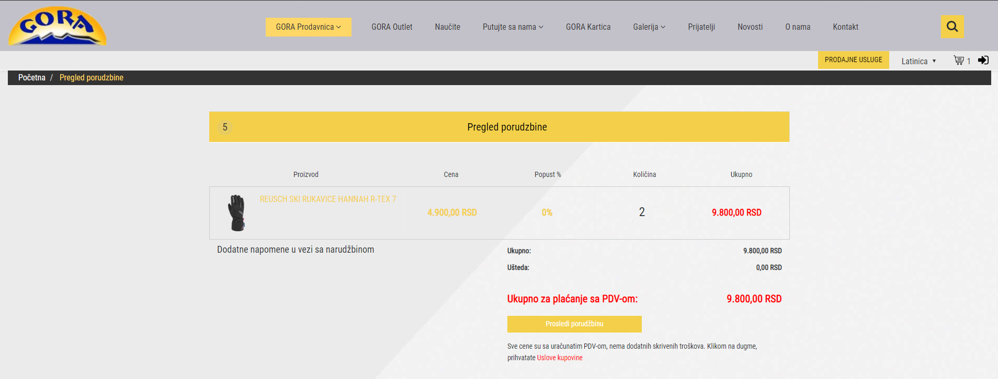The width and height of the screenshot is (998, 379).
Task: Open the Kontakt page
Action: [845, 27]
